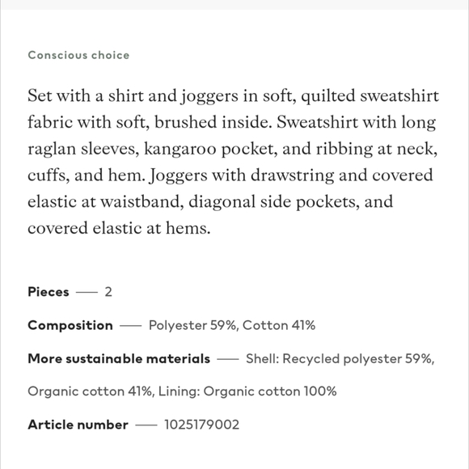469x469 pixels.
Task: Click the Pieces label
Action: [49, 292]
